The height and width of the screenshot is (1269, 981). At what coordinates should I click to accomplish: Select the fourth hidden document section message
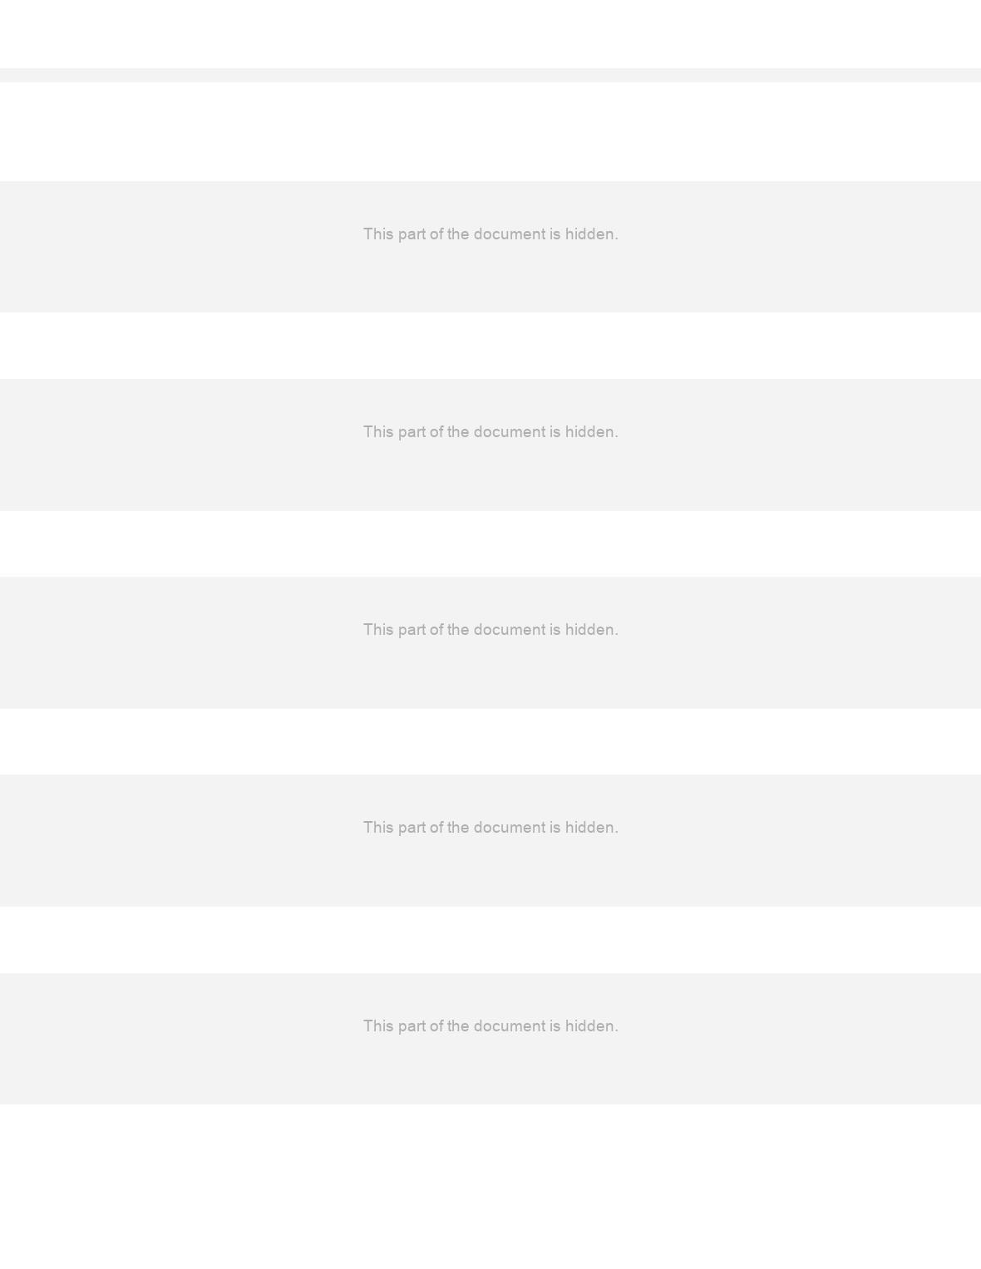[x=491, y=828]
